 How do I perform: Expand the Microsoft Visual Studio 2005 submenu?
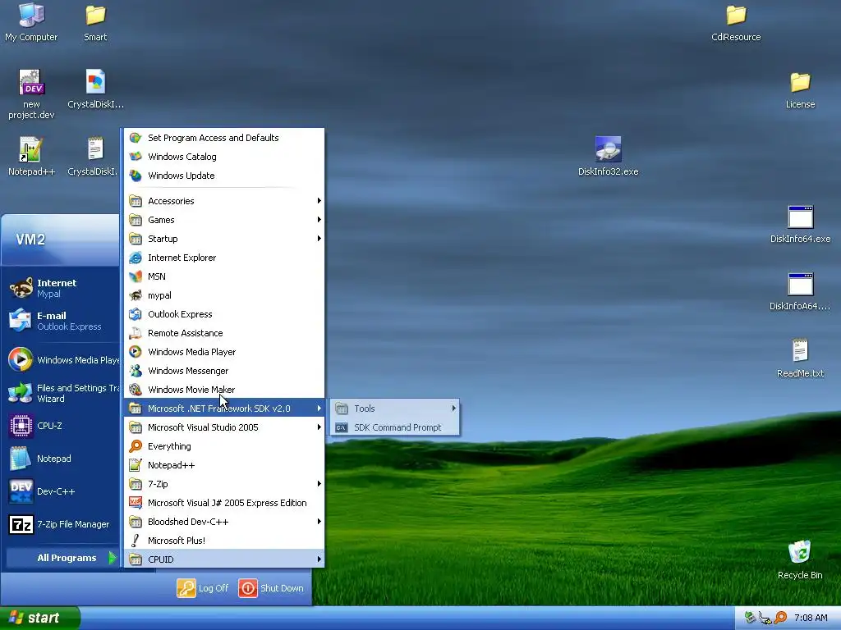[x=224, y=427]
